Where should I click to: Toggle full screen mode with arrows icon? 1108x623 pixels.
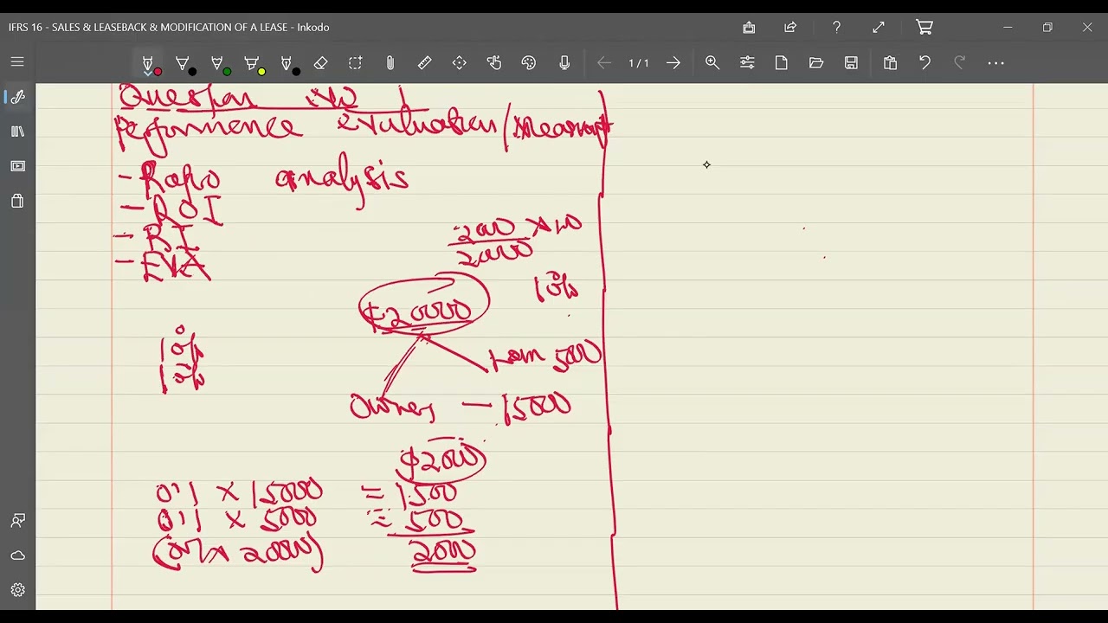click(x=879, y=28)
